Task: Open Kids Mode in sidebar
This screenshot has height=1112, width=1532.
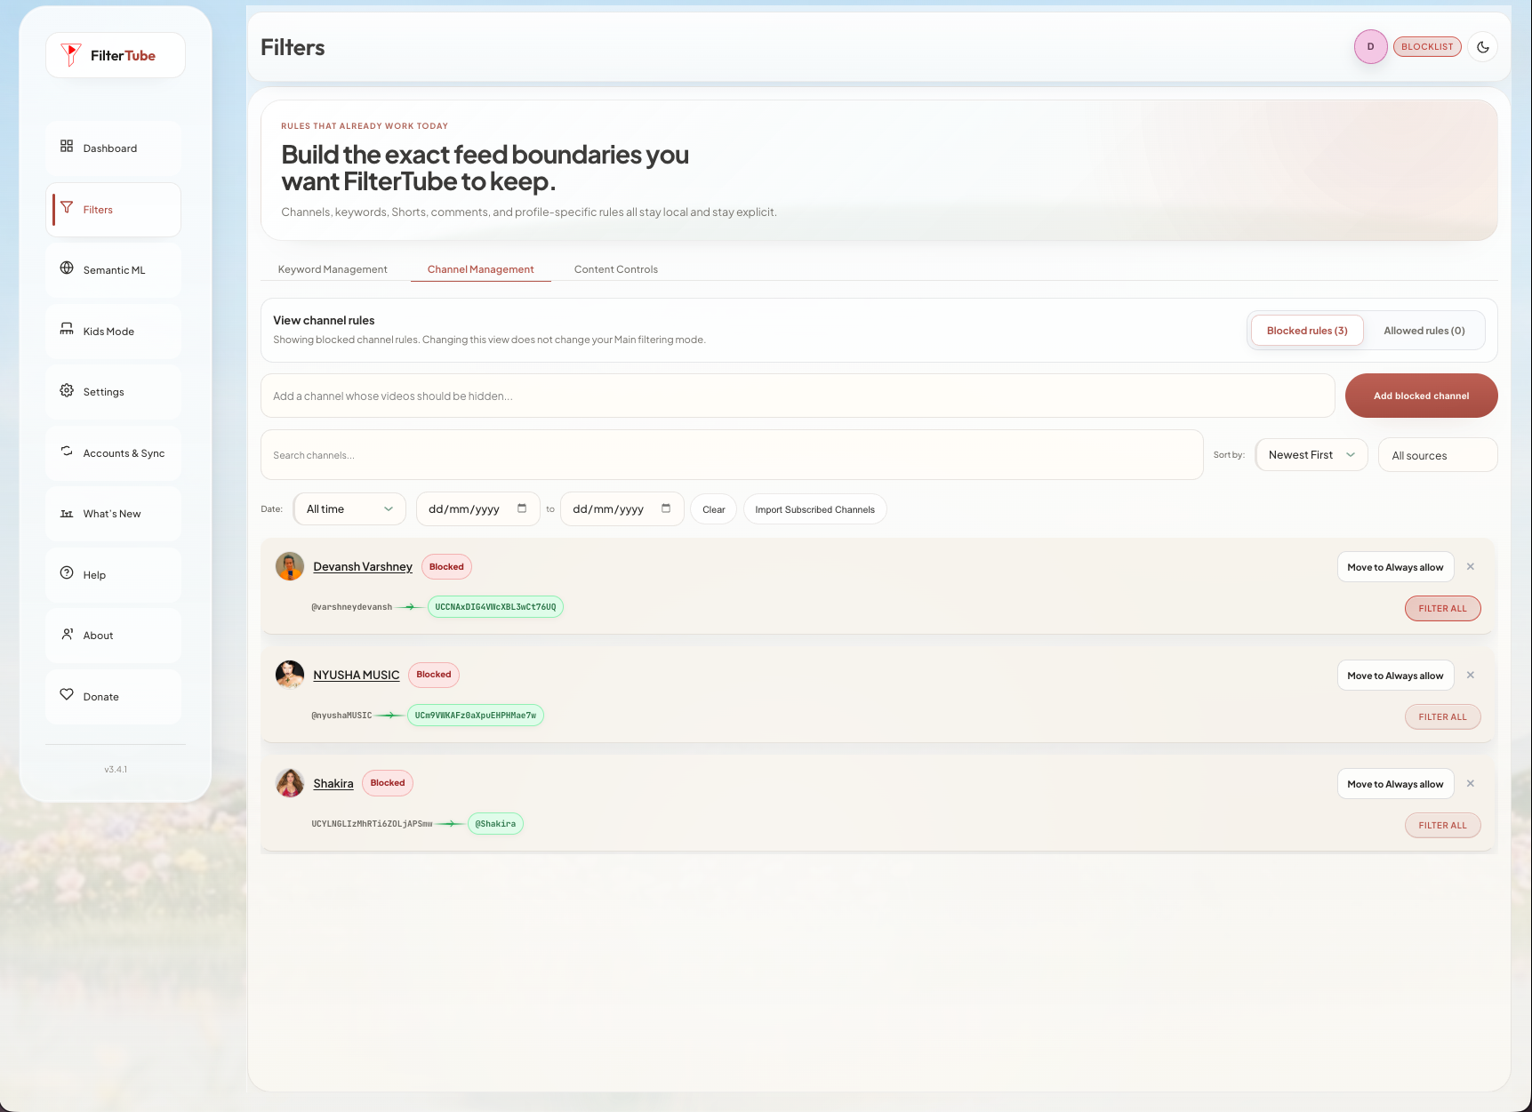Action: tap(113, 331)
